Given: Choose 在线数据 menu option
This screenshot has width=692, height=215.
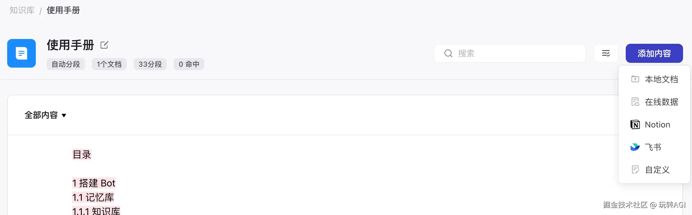Looking at the screenshot, I should tap(661, 102).
